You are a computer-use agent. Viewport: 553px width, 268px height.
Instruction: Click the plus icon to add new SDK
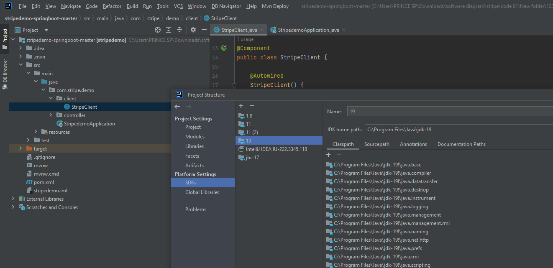click(x=241, y=106)
